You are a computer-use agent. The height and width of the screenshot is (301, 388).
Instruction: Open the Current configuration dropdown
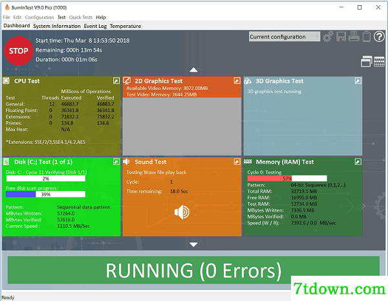point(285,37)
